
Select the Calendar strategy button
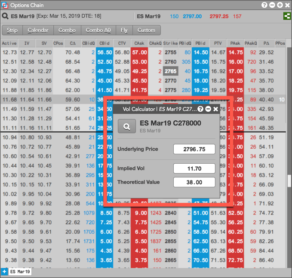click(38, 30)
